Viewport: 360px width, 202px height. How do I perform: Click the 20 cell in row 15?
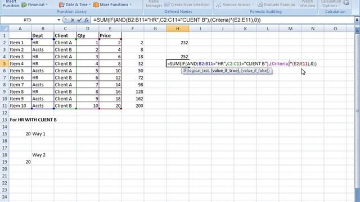pyautogui.click(x=20, y=134)
